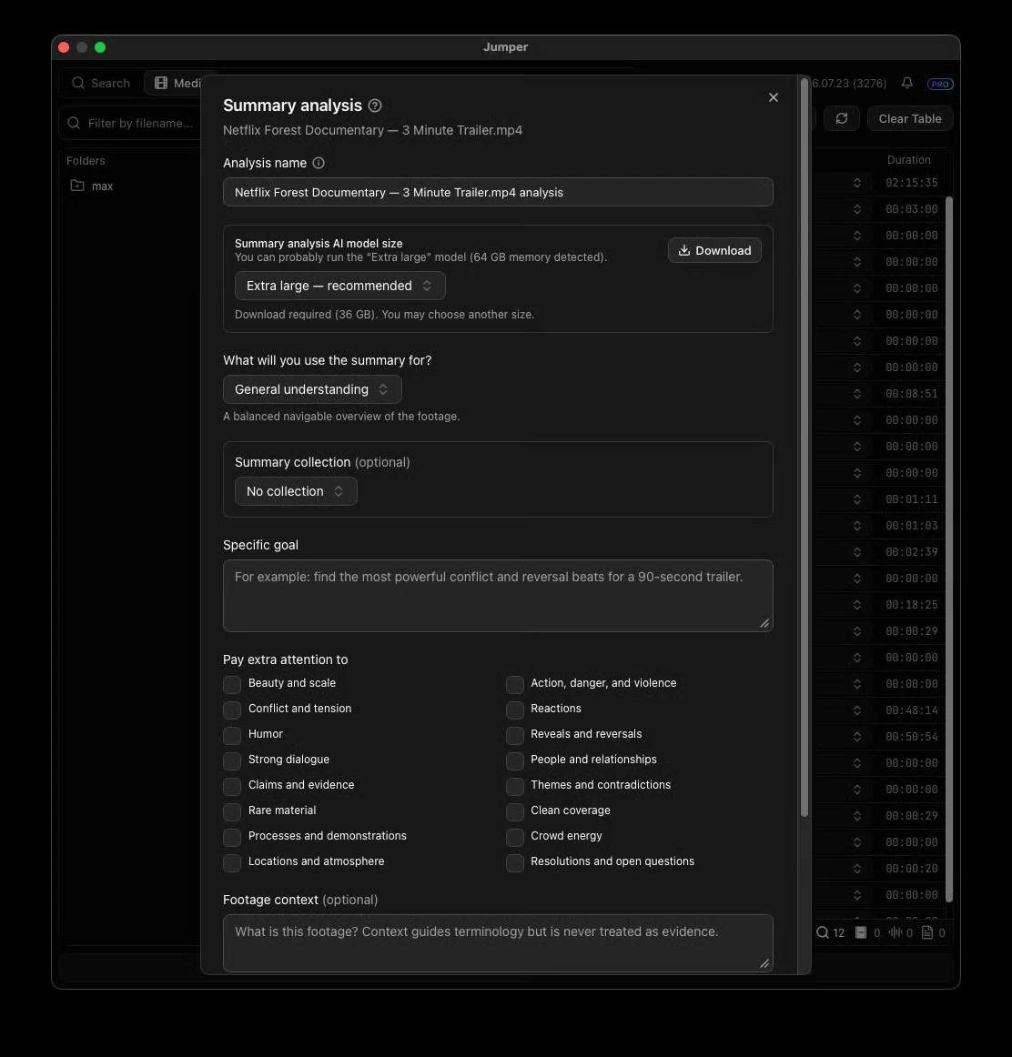Click sort arrows in the 00:08:51 row

tap(857, 394)
